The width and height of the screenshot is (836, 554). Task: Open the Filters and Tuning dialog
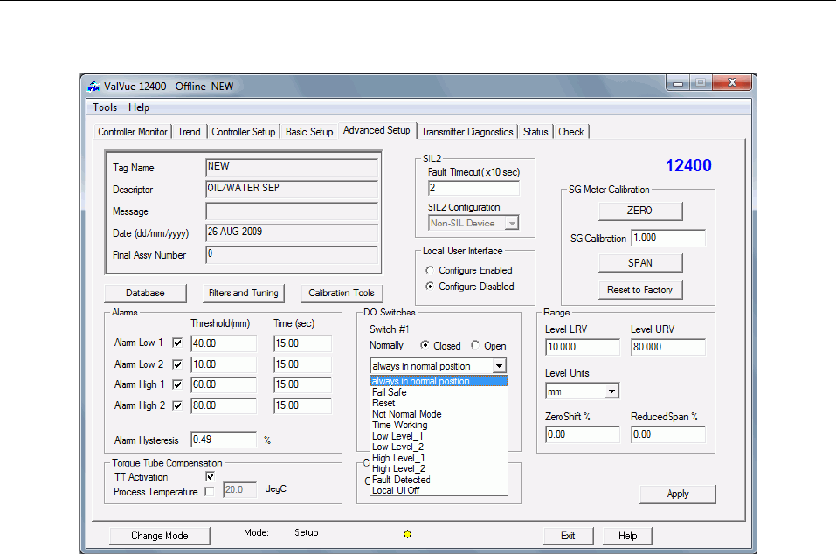click(x=243, y=293)
